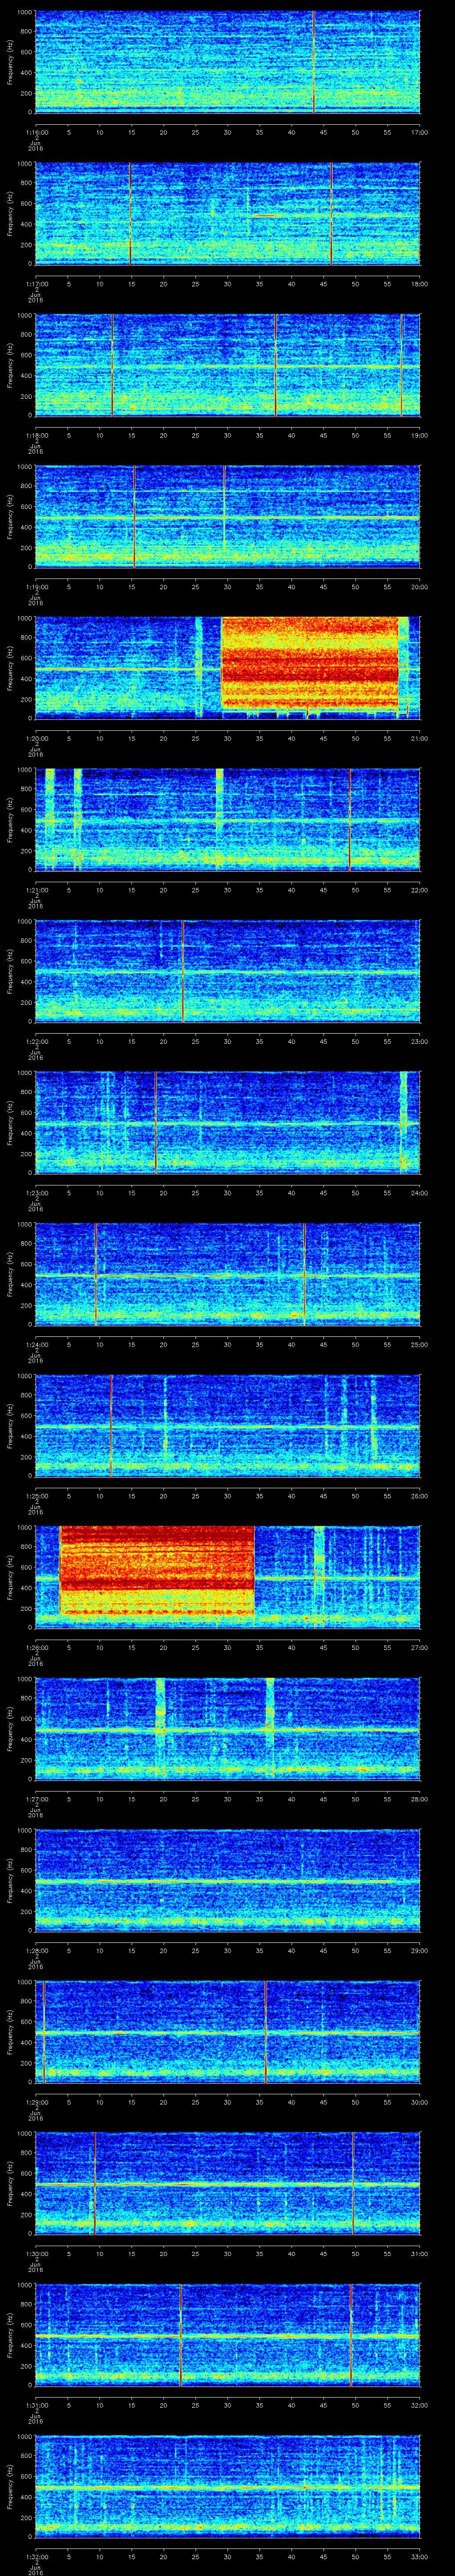Image resolution: width=455 pixels, height=2576 pixels.
Task: Click the 1:31:00 start time label
Action: (36, 2405)
